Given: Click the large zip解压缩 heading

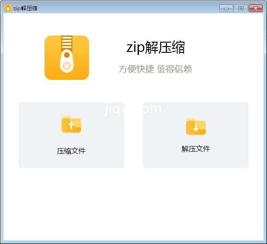Looking at the screenshot, I should pos(155,47).
